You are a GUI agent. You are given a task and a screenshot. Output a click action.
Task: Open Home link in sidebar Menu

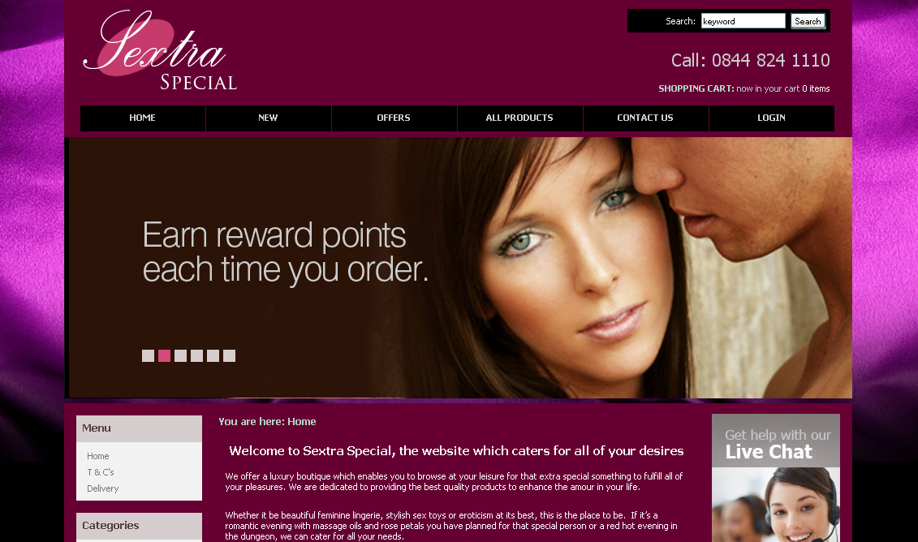pos(97,456)
